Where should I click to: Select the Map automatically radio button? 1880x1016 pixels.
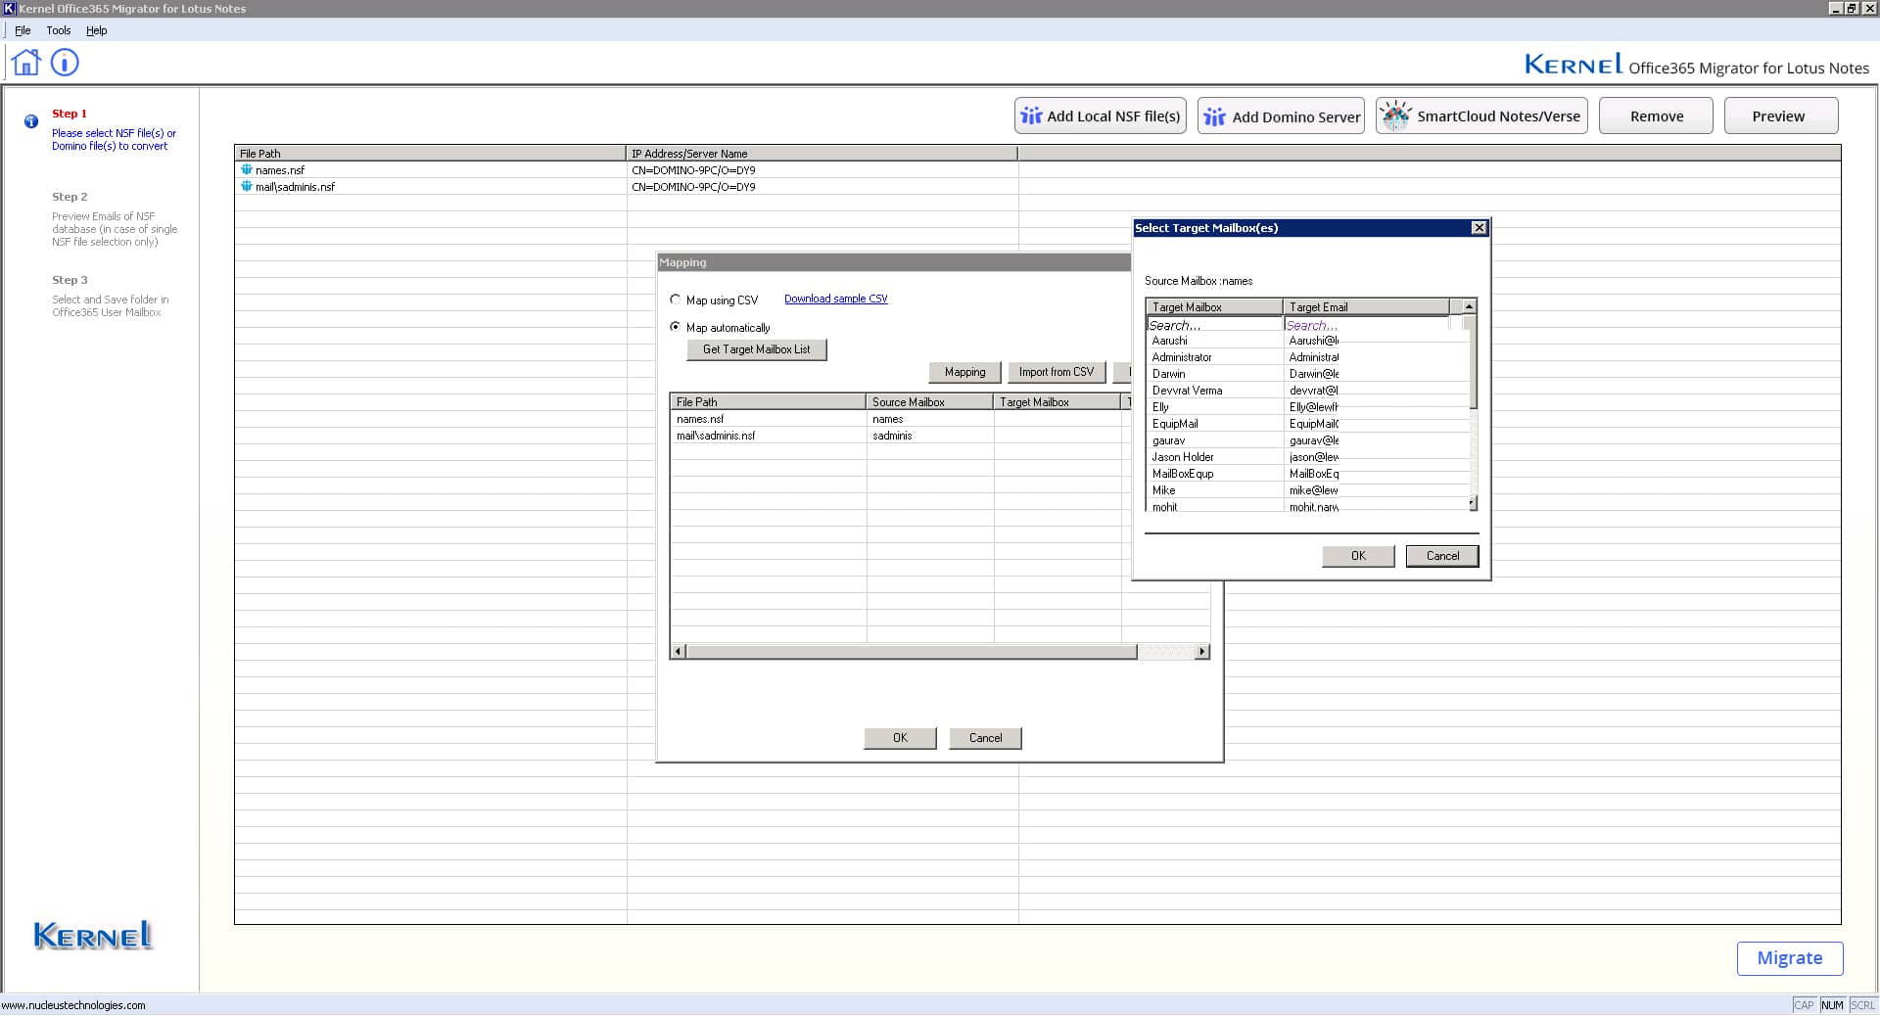pyautogui.click(x=675, y=327)
